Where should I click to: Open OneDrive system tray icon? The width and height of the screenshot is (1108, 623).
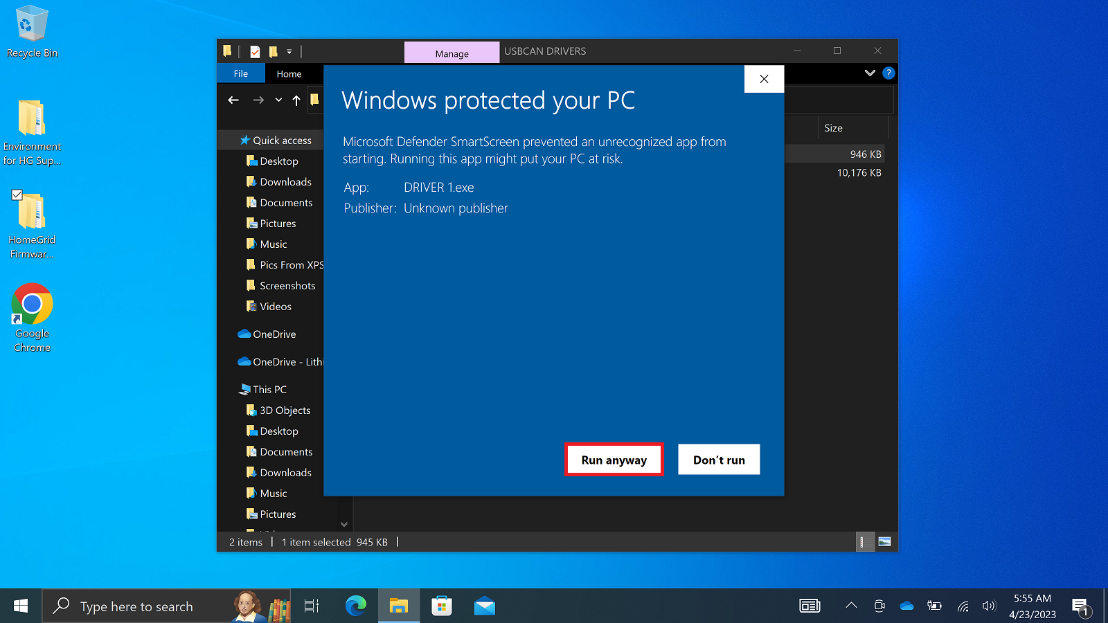(906, 606)
